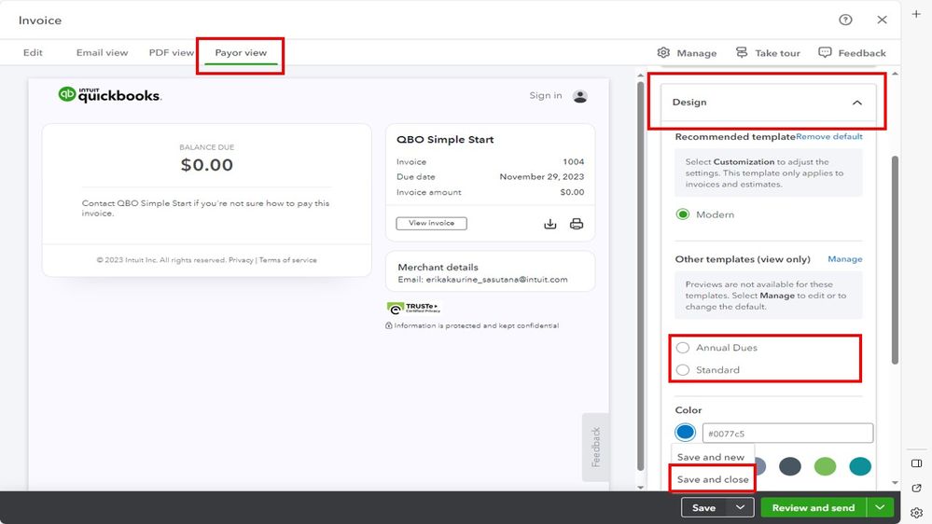This screenshot has height=524, width=932.
Task: Select the Modern template radio button
Action: pyautogui.click(x=683, y=214)
